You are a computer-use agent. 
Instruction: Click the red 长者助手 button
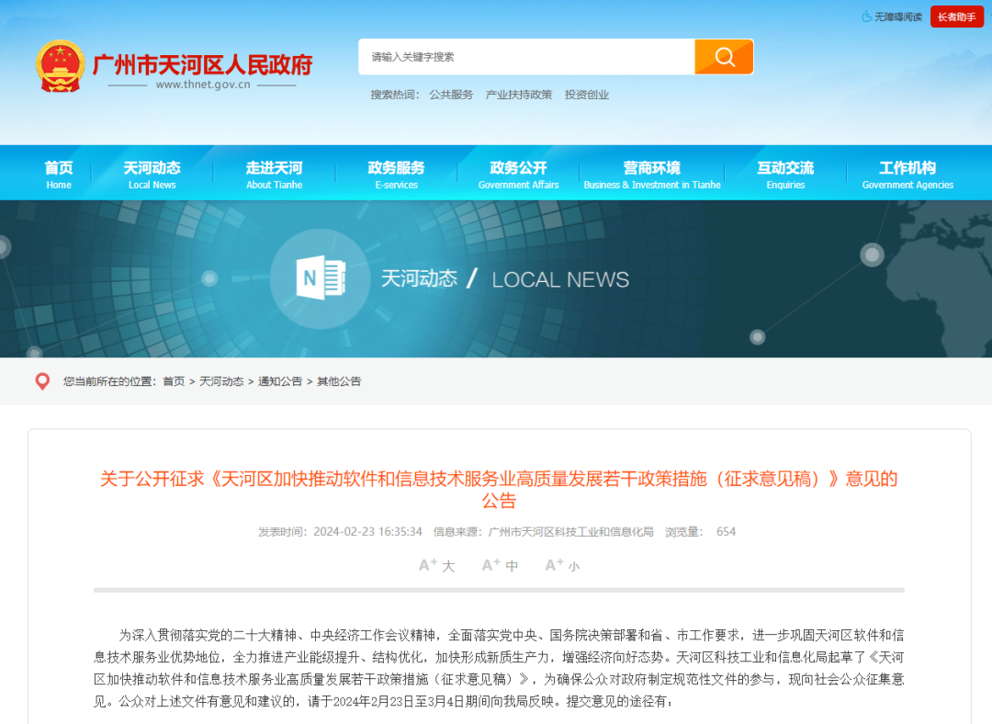point(956,17)
